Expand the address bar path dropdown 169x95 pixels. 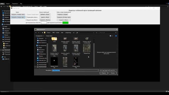(x=93, y=33)
